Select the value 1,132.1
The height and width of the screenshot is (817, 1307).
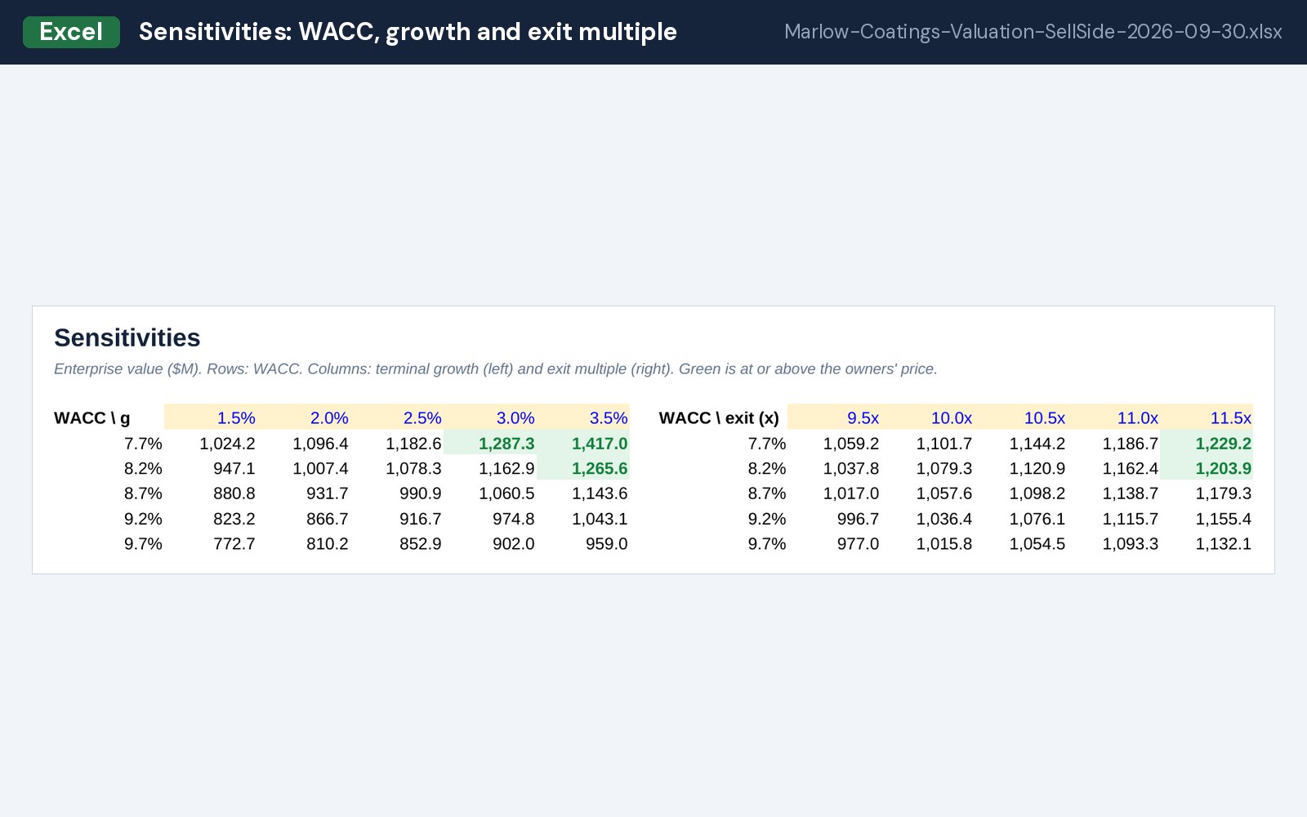(1224, 544)
